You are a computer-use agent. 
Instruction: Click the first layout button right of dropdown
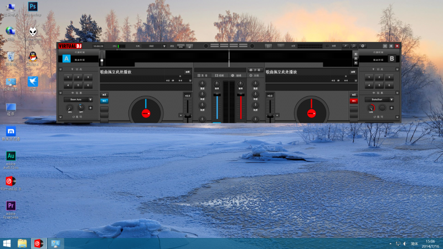tap(181, 46)
